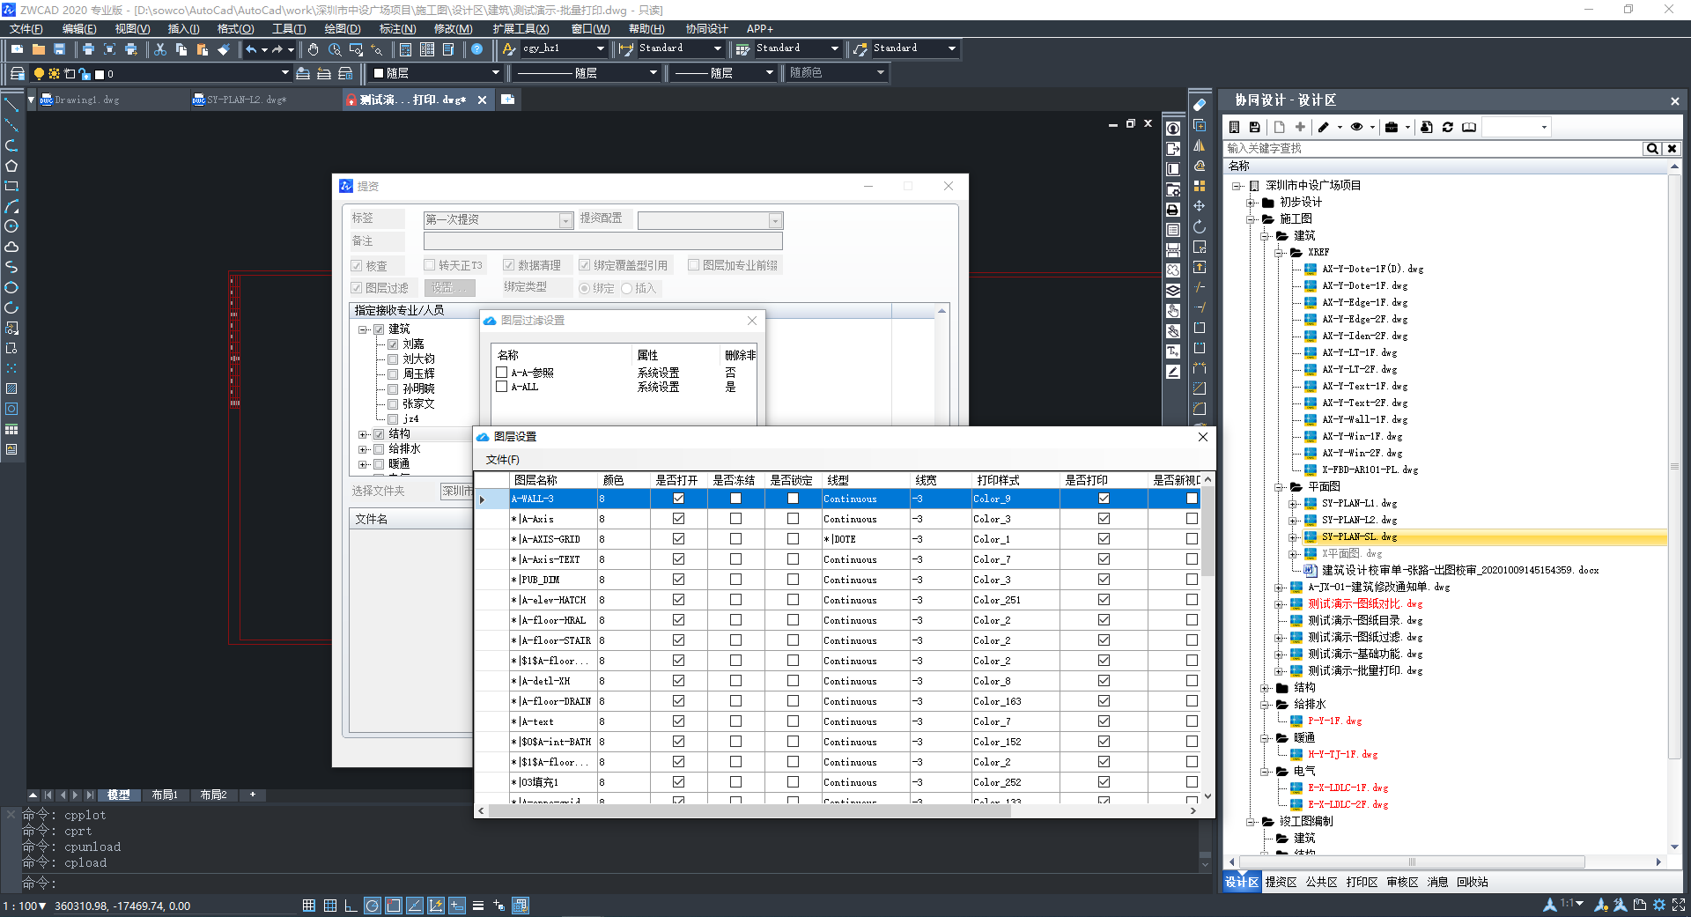This screenshot has height=917, width=1691.
Task: Click the Cut scissors icon
Action: coord(160,49)
